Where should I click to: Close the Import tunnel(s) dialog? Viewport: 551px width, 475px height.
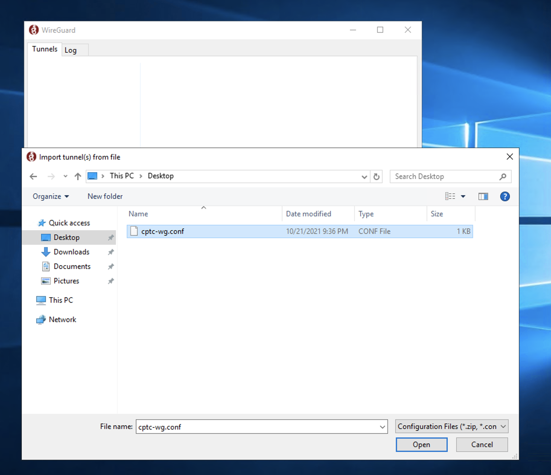pyautogui.click(x=510, y=157)
